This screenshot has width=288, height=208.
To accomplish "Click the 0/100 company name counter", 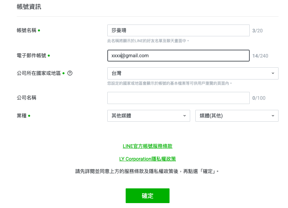I will (259, 98).
